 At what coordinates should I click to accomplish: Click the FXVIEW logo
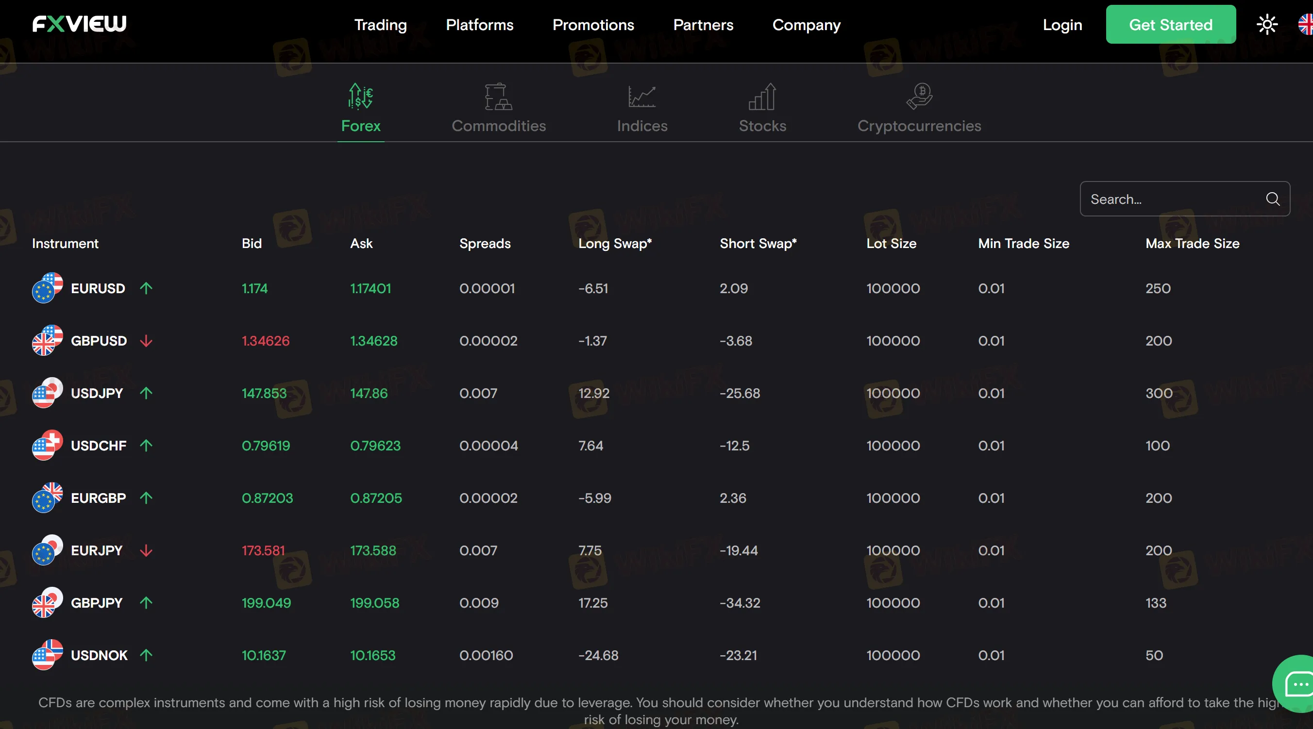pyautogui.click(x=79, y=24)
